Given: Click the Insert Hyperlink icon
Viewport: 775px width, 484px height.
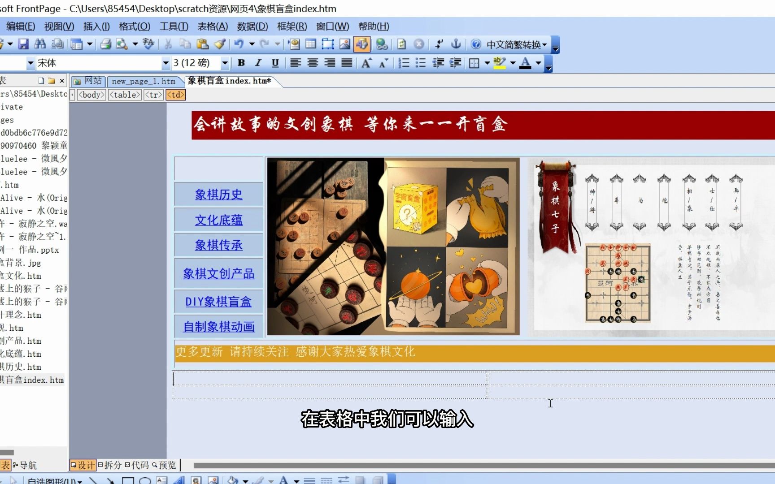Looking at the screenshot, I should [381, 44].
